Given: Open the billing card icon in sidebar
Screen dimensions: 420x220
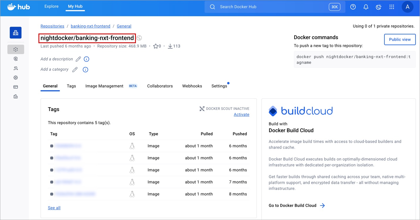Looking at the screenshot, I should click(16, 87).
